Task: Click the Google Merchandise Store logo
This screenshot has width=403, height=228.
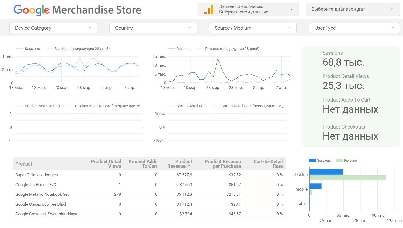Action: (77, 10)
